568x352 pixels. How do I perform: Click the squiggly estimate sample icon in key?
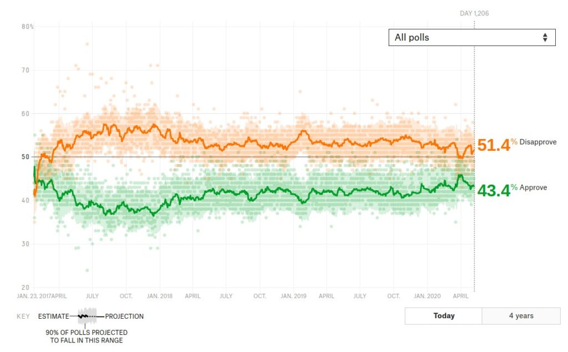click(87, 317)
